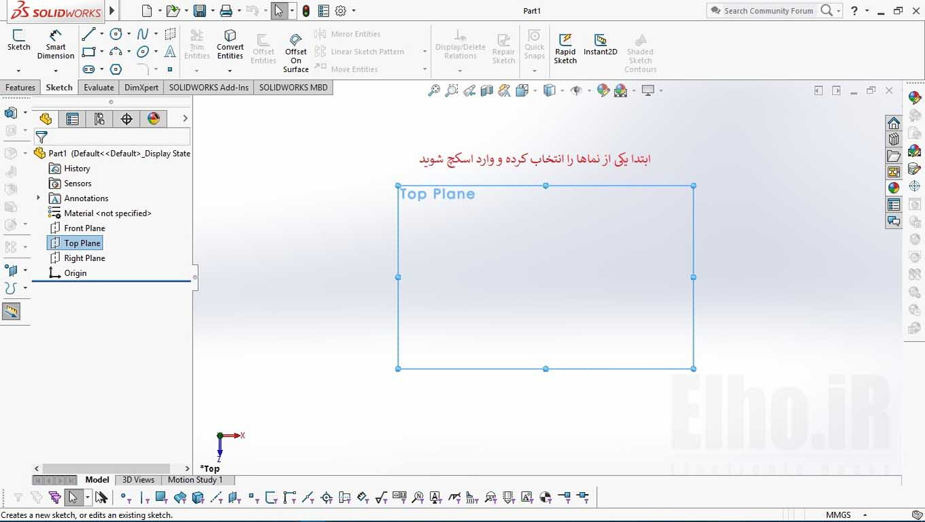925x522 pixels.
Task: Click the Zoom to Fit icon
Action: tap(433, 90)
